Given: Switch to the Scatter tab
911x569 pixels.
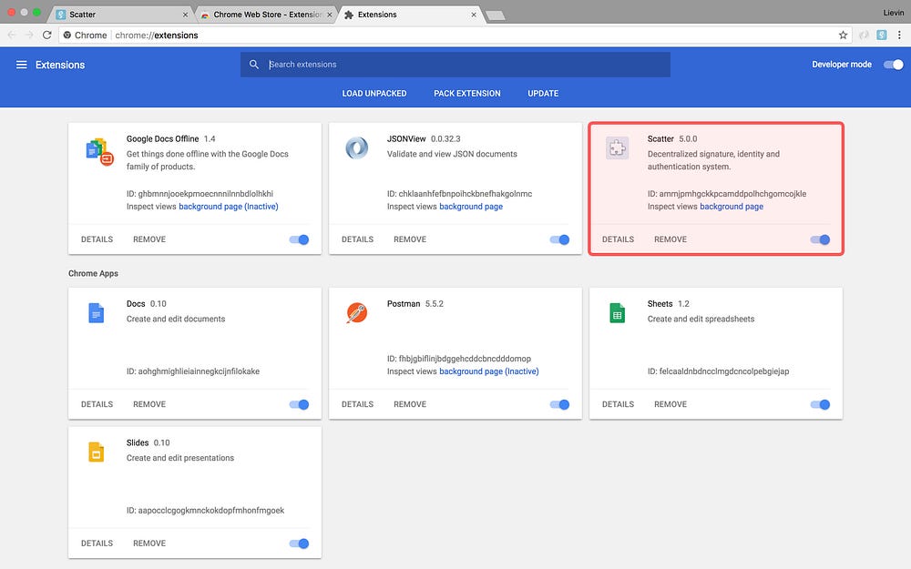Looking at the screenshot, I should click(x=121, y=15).
